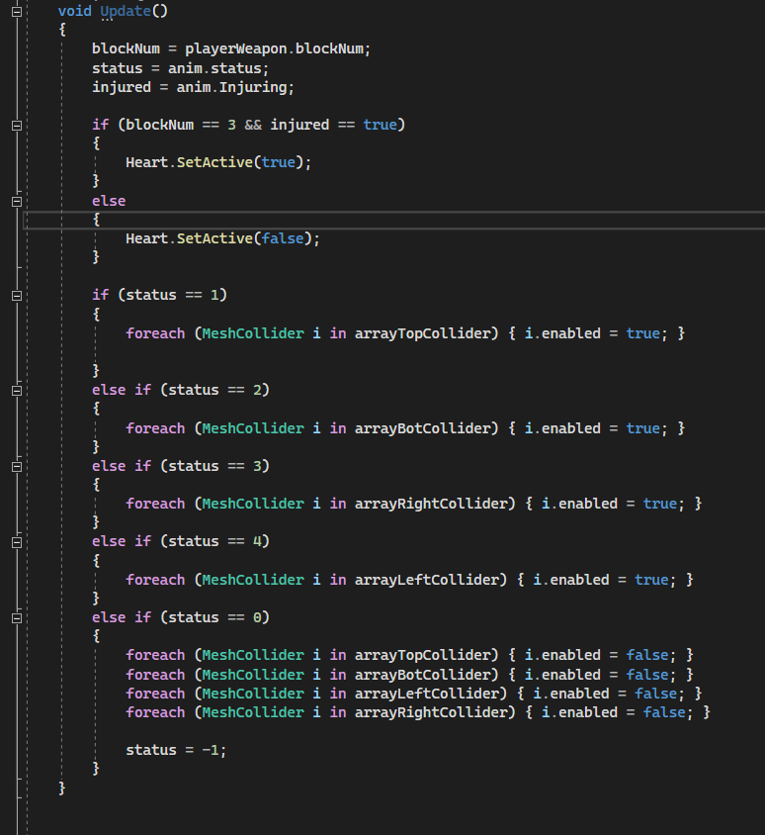Collapse the if (status == 1) block
This screenshot has height=835, width=765.
(17, 296)
